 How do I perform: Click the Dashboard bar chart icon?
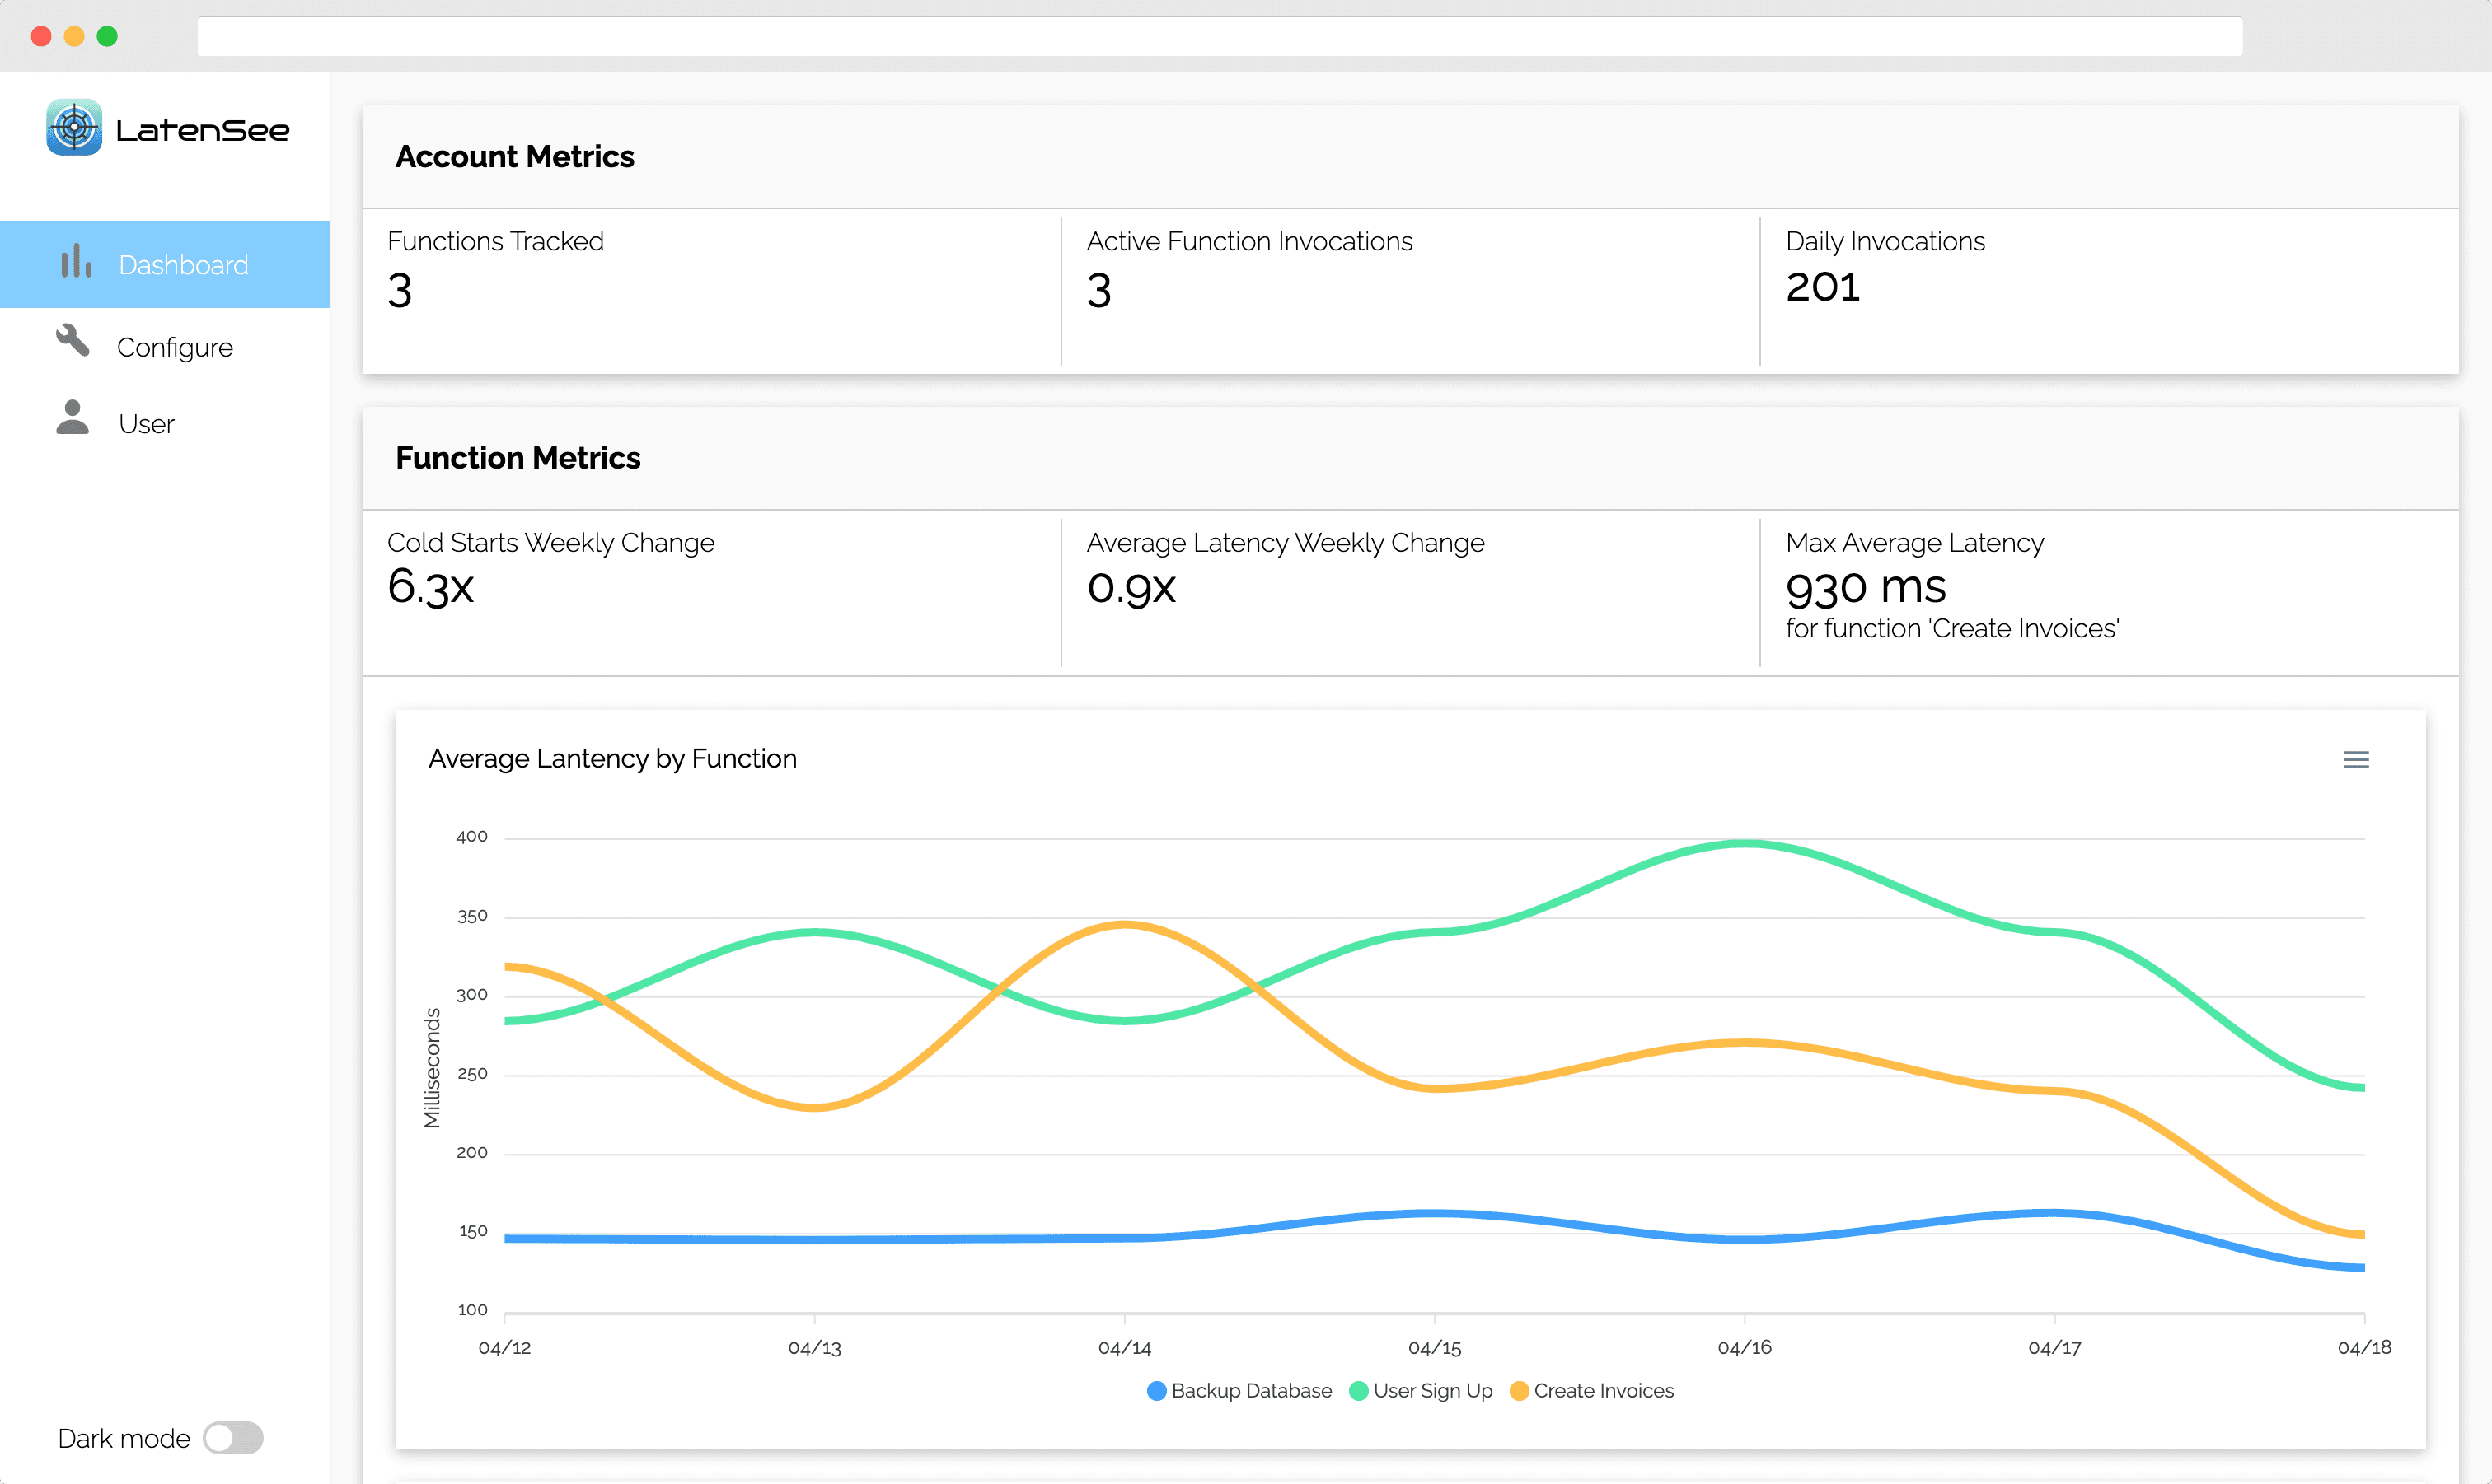pos(76,262)
